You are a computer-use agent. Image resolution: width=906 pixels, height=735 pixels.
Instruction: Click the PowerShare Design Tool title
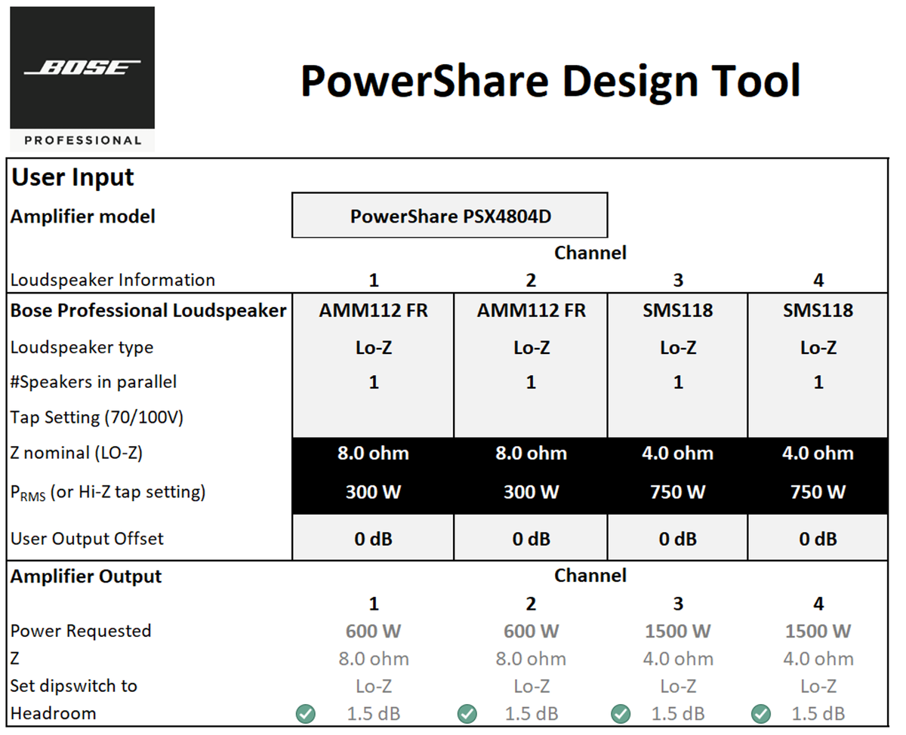[x=550, y=81]
